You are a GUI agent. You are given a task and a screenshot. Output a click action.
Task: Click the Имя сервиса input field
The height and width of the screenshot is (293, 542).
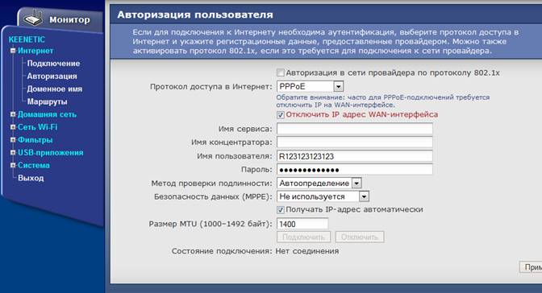pos(355,129)
